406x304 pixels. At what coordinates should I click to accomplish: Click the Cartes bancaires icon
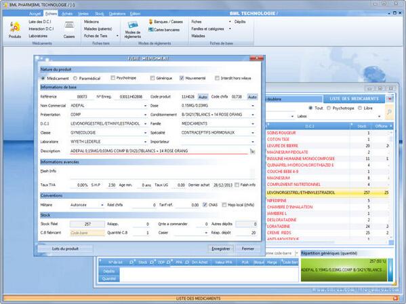click(150, 30)
